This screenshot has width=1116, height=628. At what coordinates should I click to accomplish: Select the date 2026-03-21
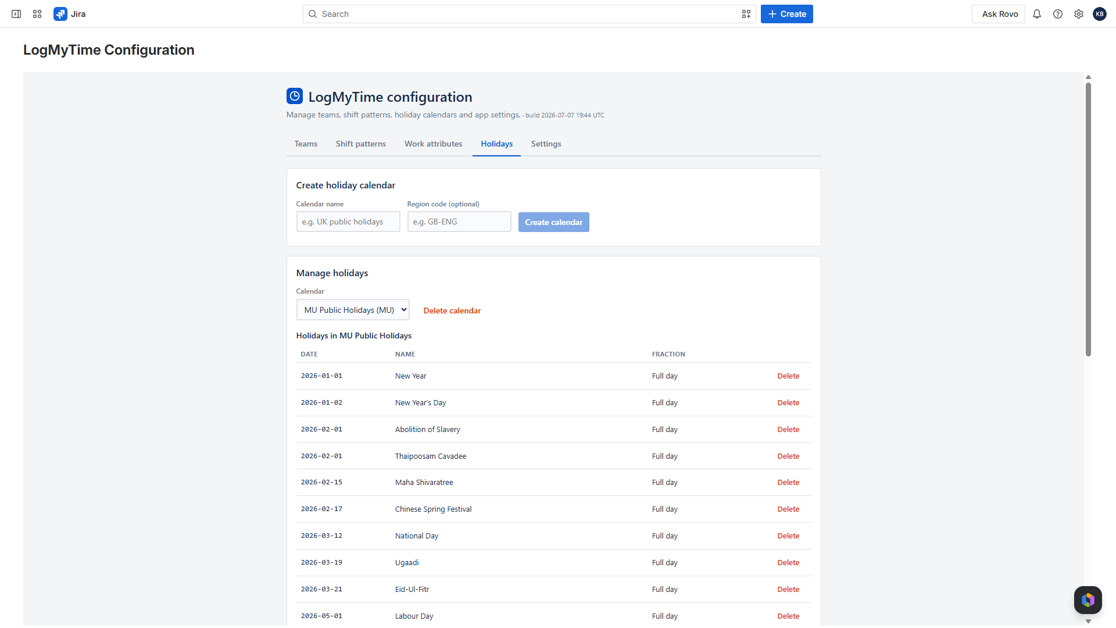pyautogui.click(x=321, y=590)
